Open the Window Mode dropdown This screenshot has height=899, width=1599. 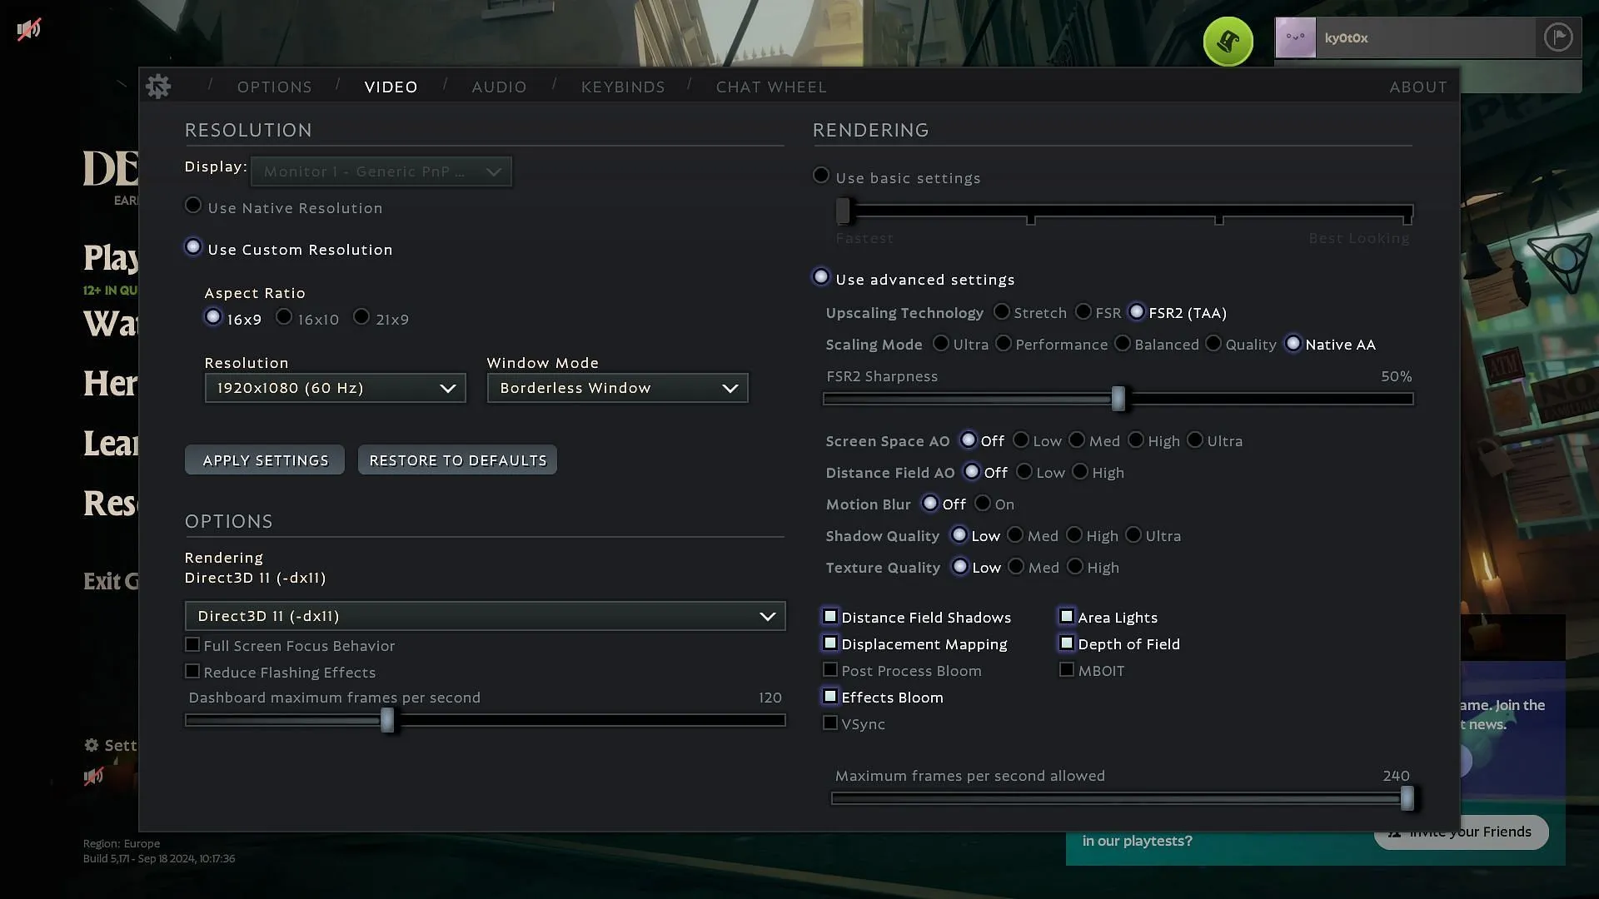click(x=617, y=387)
